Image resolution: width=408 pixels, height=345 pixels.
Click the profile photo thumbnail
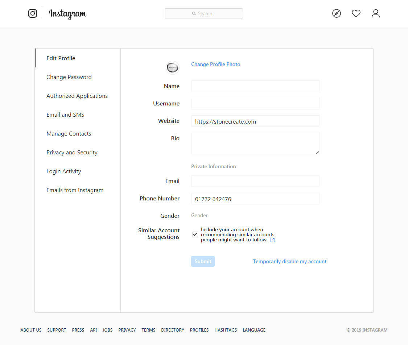click(173, 68)
